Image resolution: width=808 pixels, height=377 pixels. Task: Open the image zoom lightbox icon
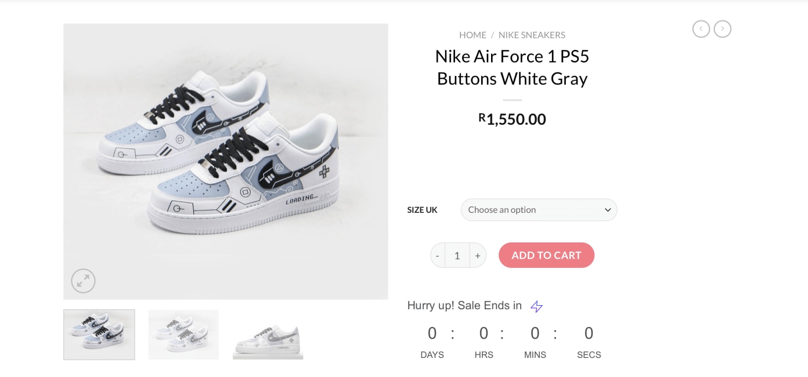point(83,281)
